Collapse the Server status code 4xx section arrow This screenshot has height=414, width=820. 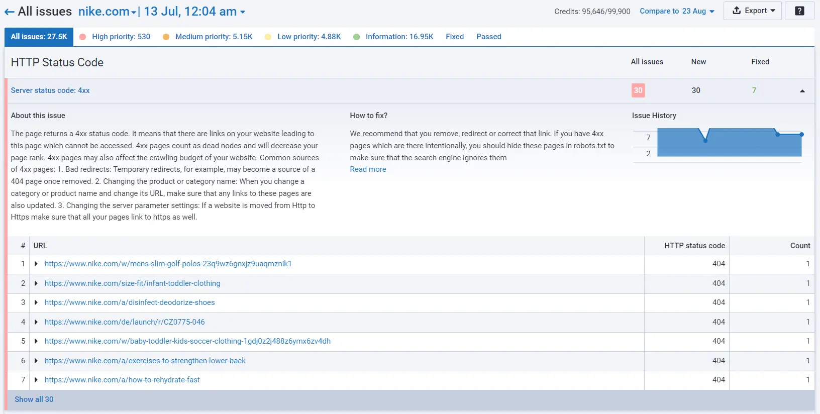point(802,91)
